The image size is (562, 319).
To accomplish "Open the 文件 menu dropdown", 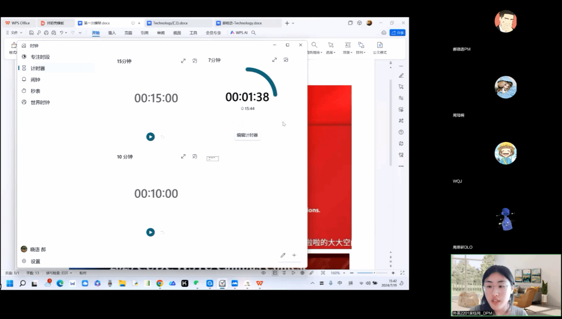I will pyautogui.click(x=14, y=33).
